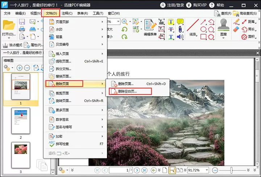Open the 窗口(W) menu
261x177 pixels.
pos(114,13)
